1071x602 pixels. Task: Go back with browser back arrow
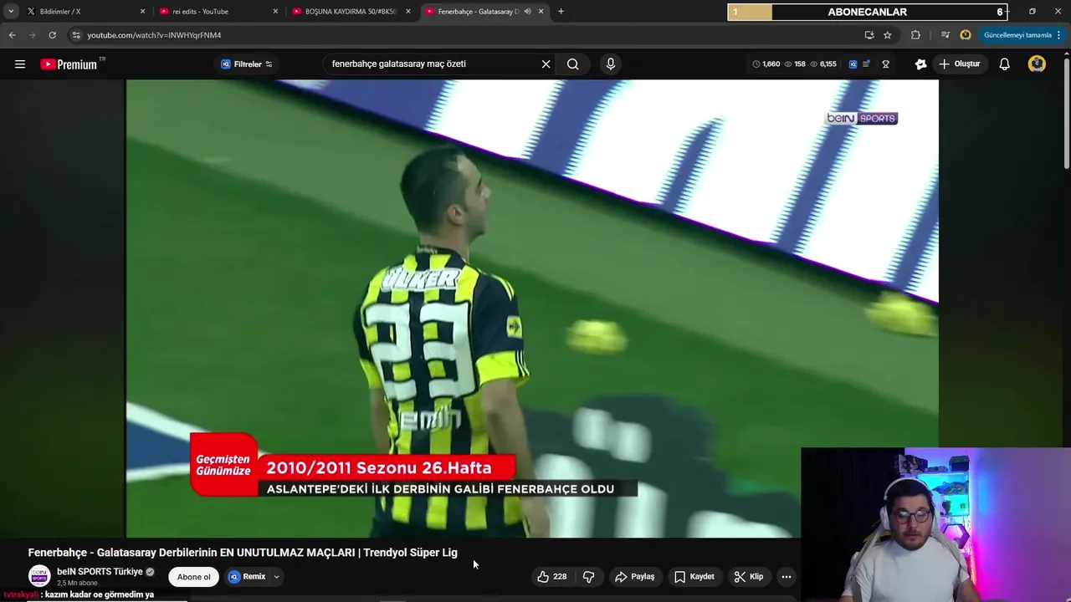(12, 35)
